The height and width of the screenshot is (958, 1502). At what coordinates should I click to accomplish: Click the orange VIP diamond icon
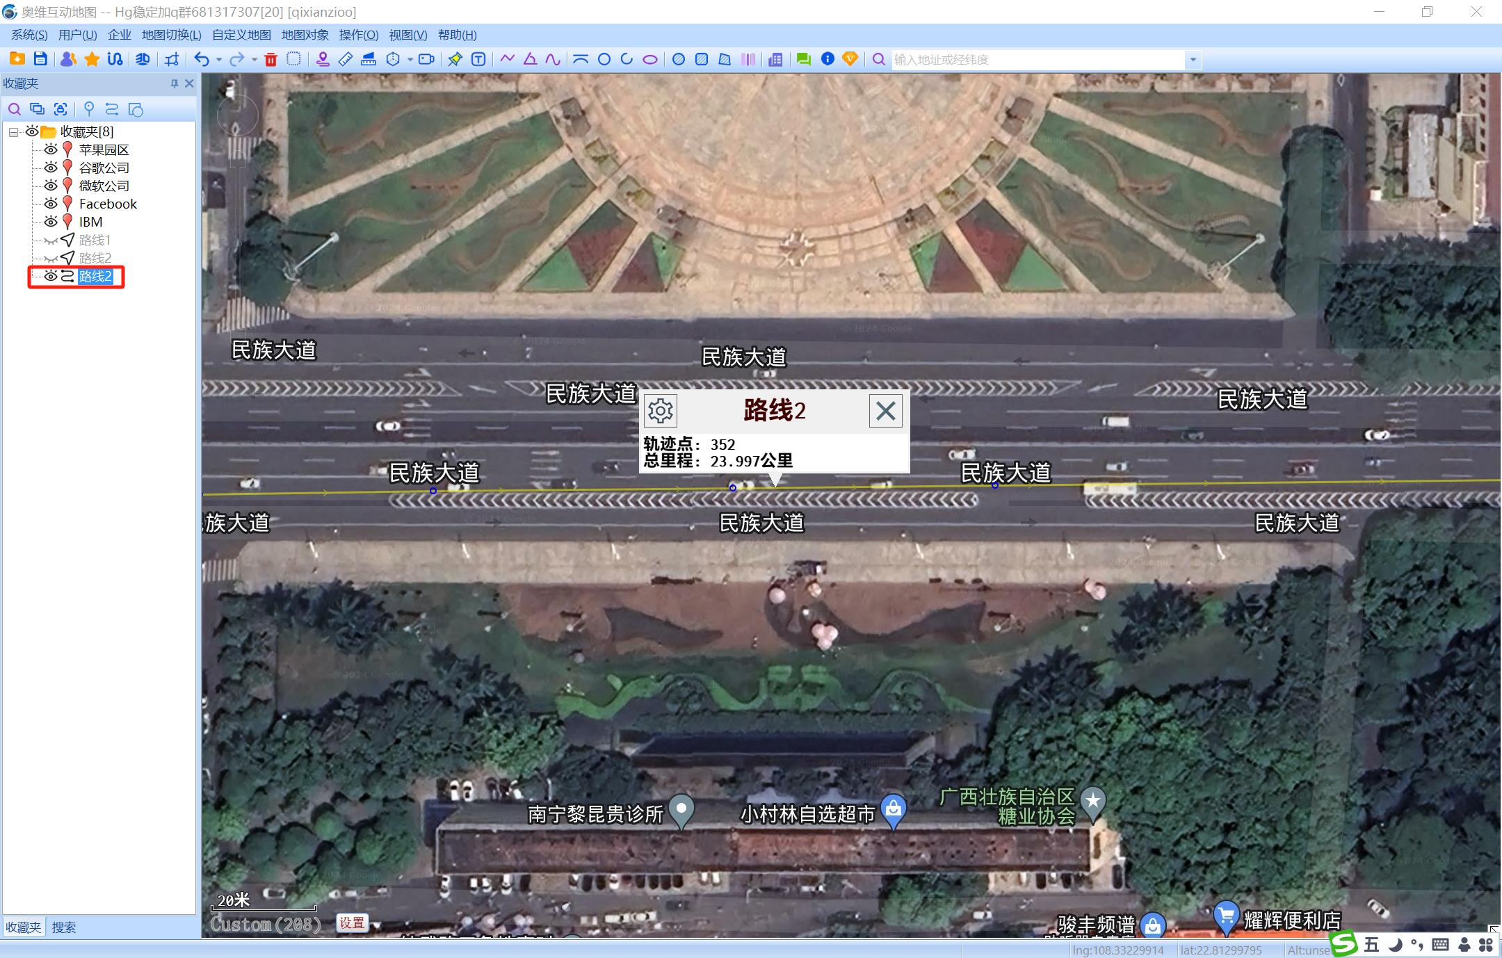click(x=850, y=59)
